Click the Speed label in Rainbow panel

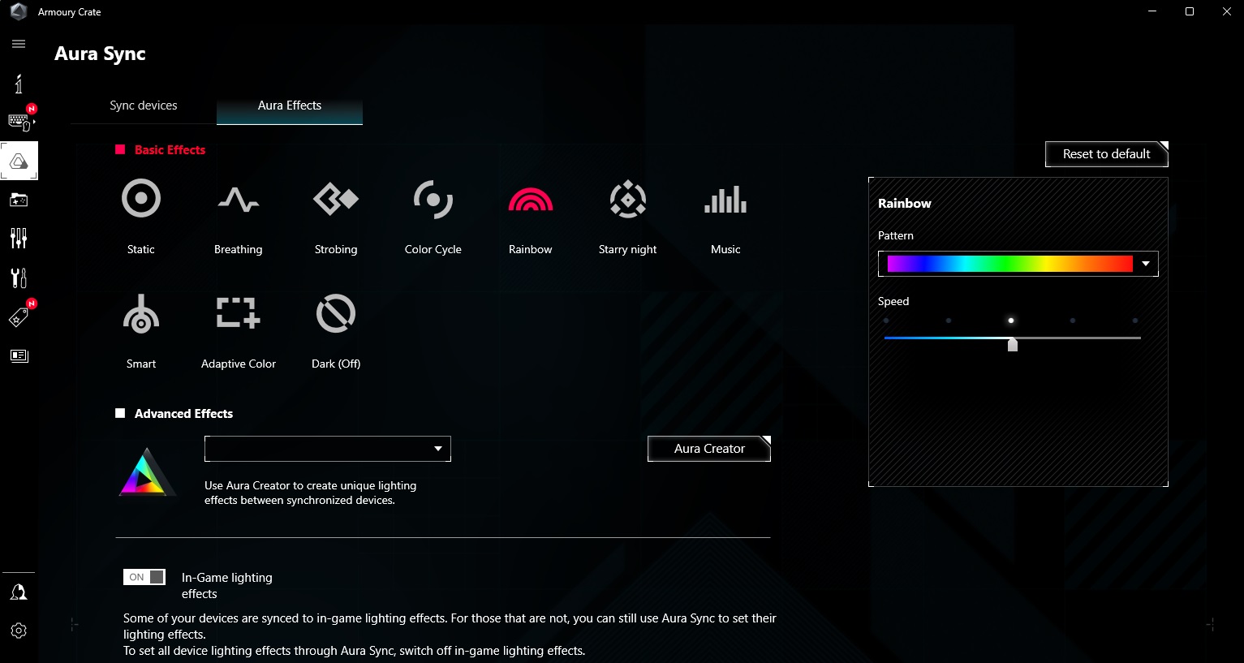pyautogui.click(x=893, y=301)
